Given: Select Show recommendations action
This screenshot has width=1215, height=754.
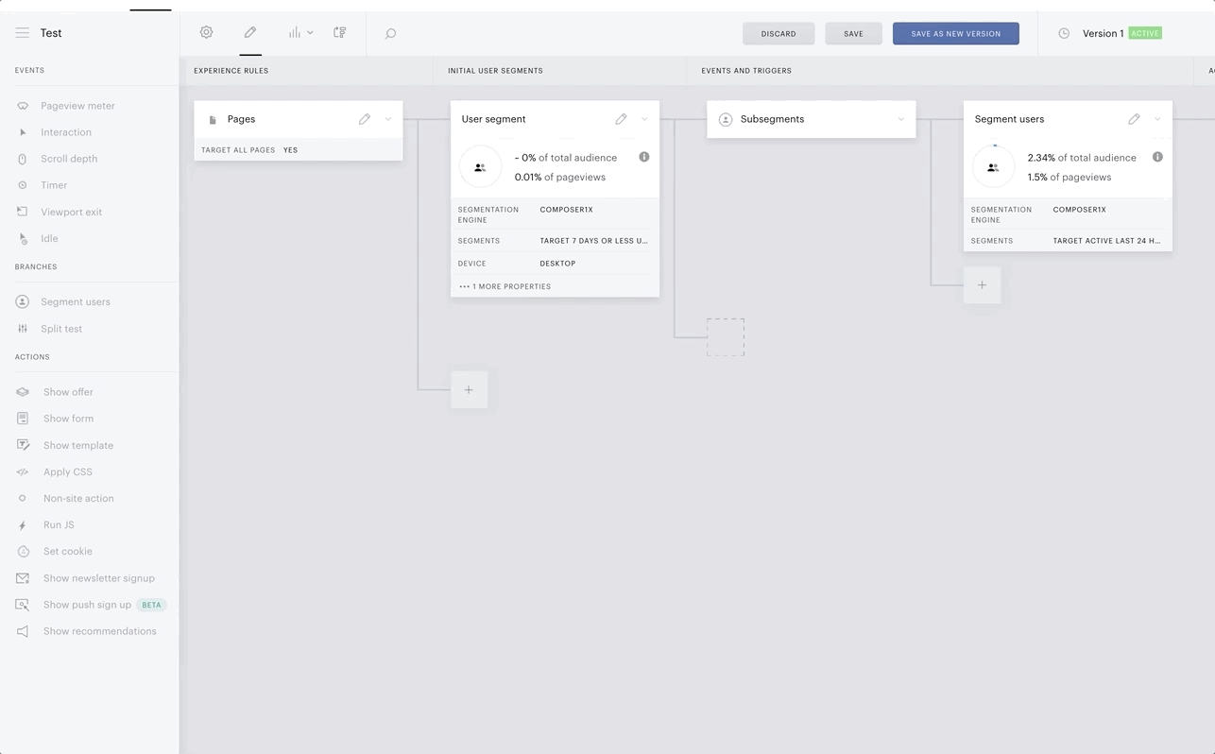Looking at the screenshot, I should tap(100, 631).
